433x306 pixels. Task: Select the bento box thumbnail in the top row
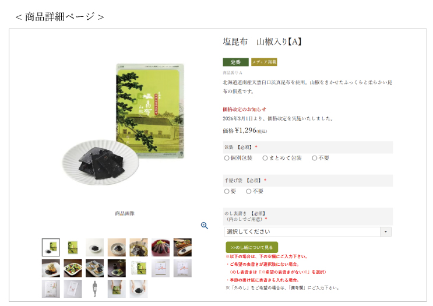182,248
